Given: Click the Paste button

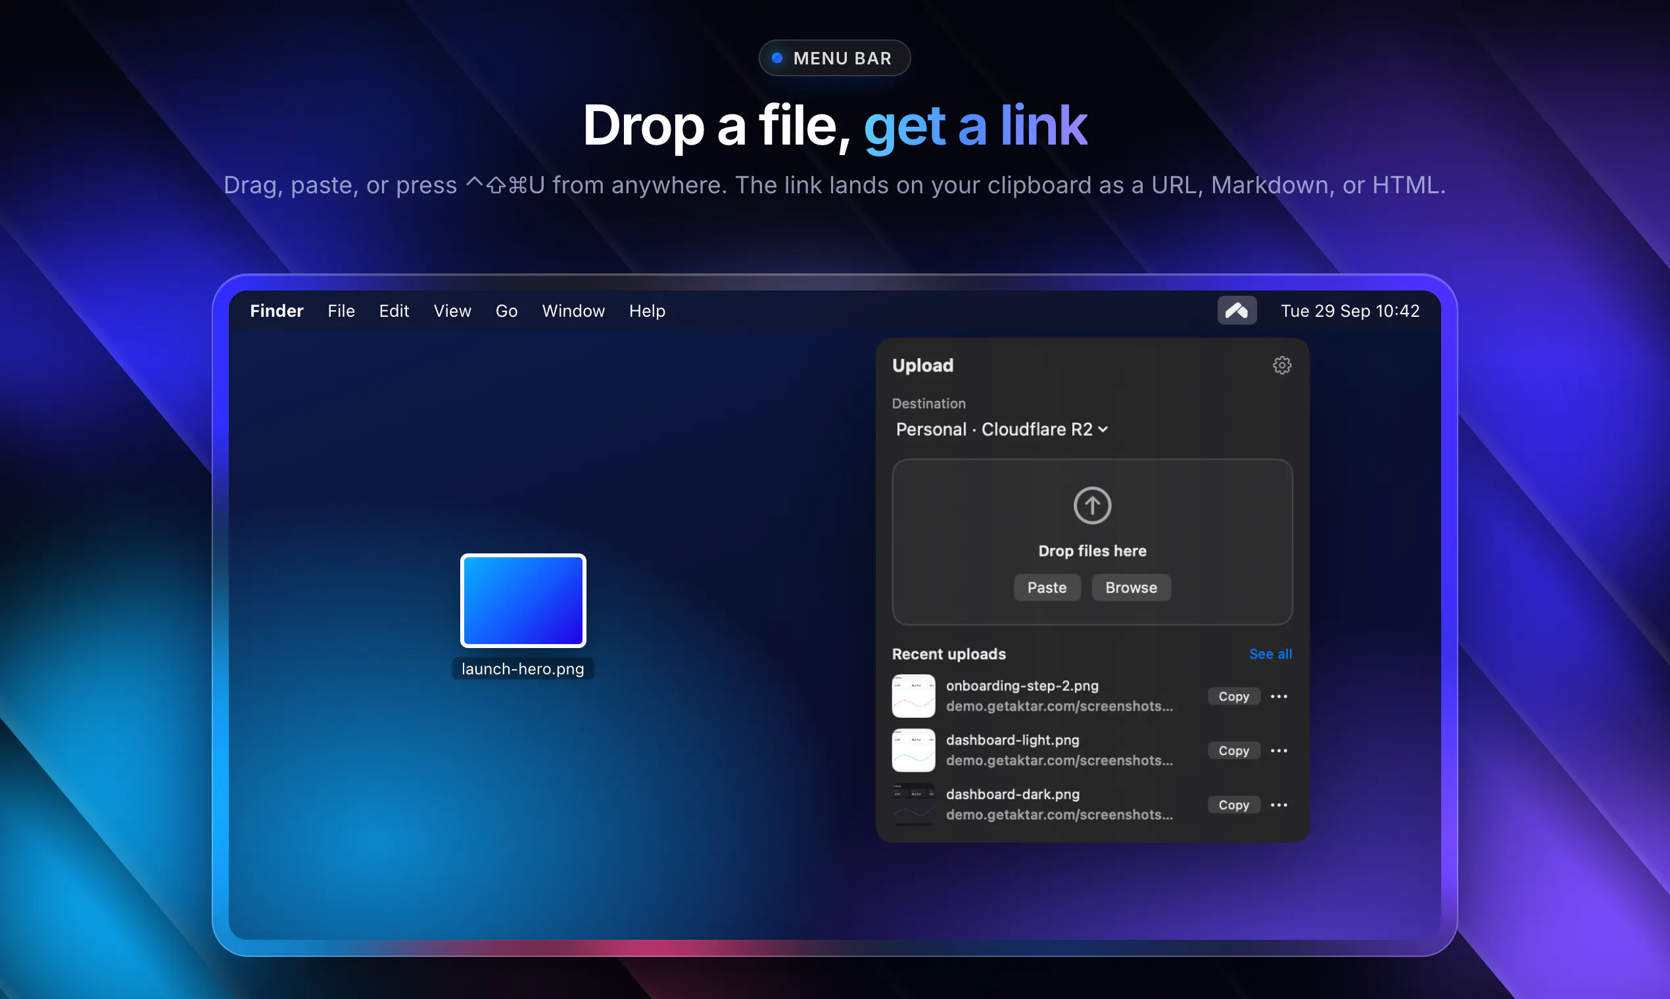Looking at the screenshot, I should pos(1047,587).
